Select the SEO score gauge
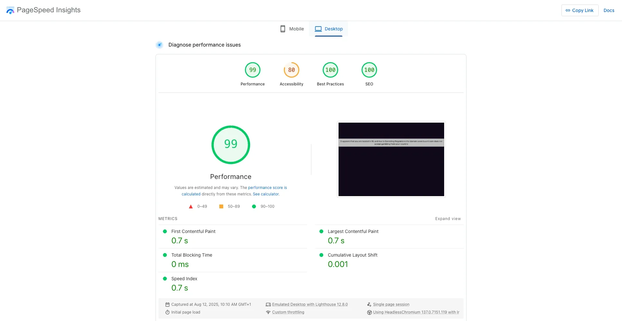 coord(369,70)
